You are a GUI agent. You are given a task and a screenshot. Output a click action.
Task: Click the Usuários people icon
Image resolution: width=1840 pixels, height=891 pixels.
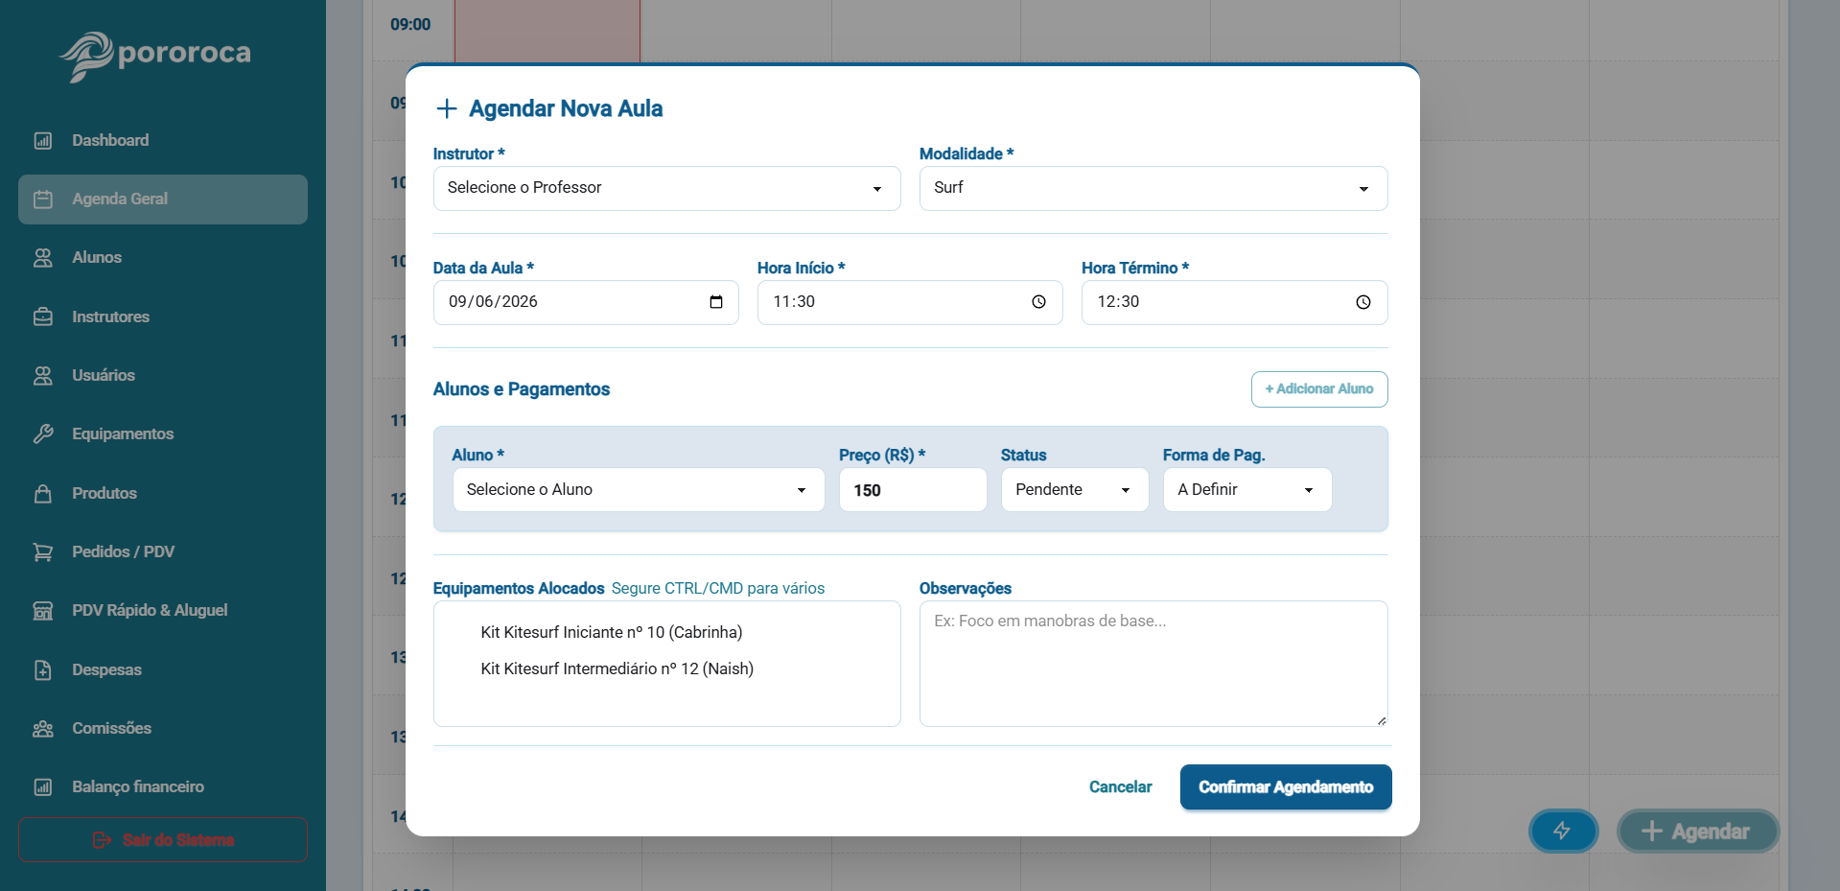(43, 376)
